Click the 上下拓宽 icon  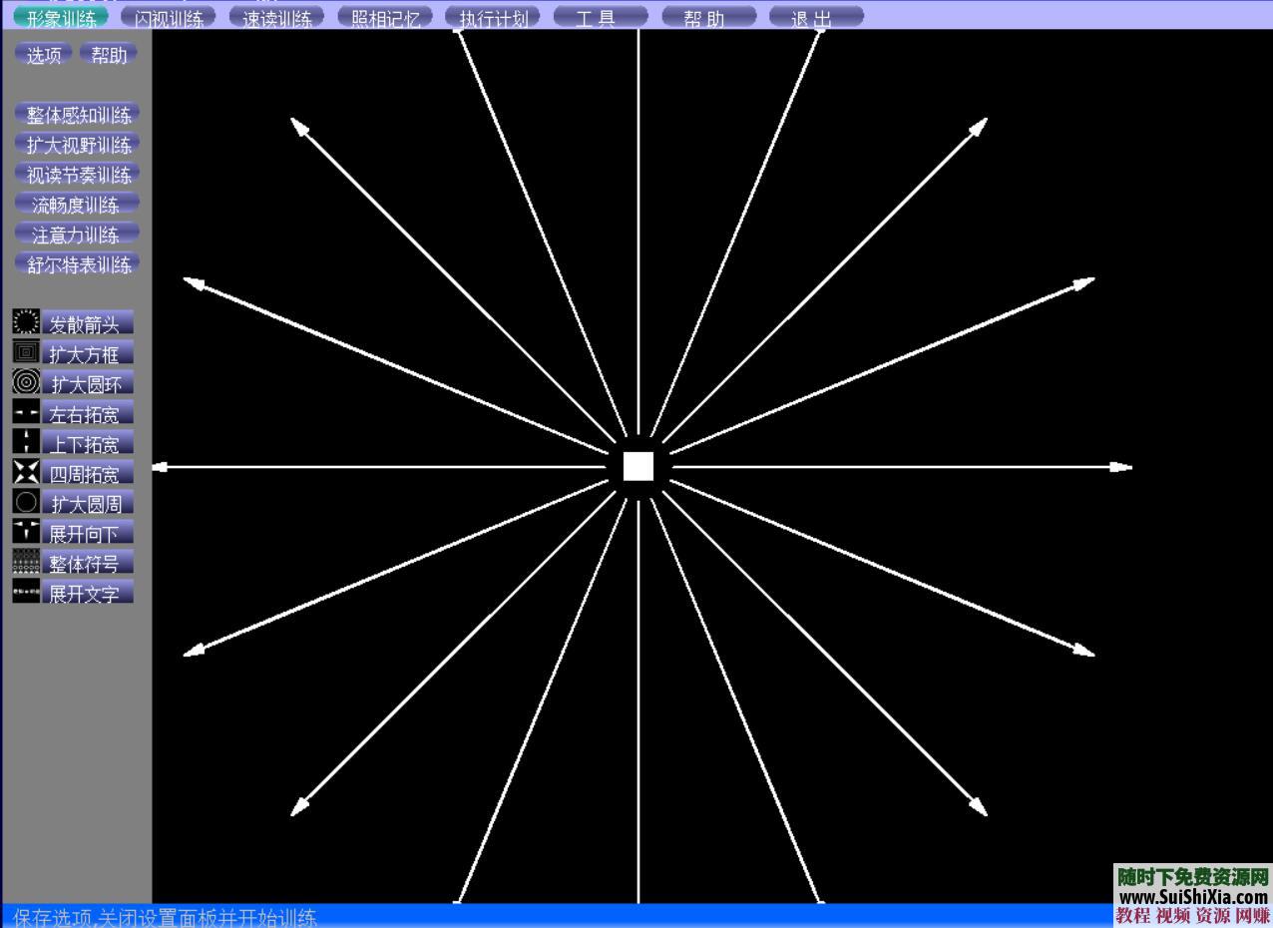pos(26,441)
